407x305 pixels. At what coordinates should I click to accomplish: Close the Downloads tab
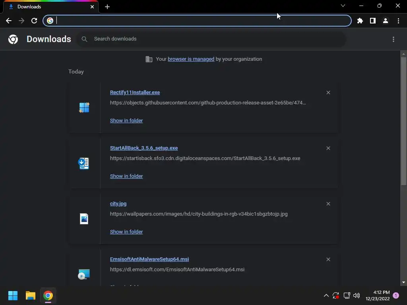(92, 7)
